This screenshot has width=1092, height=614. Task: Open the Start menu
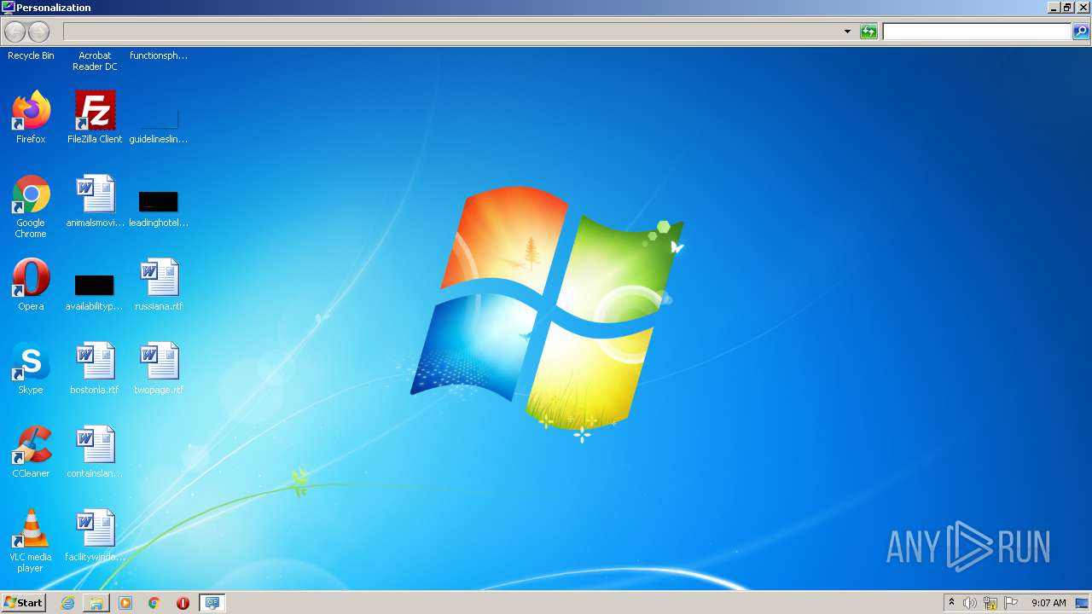(23, 602)
